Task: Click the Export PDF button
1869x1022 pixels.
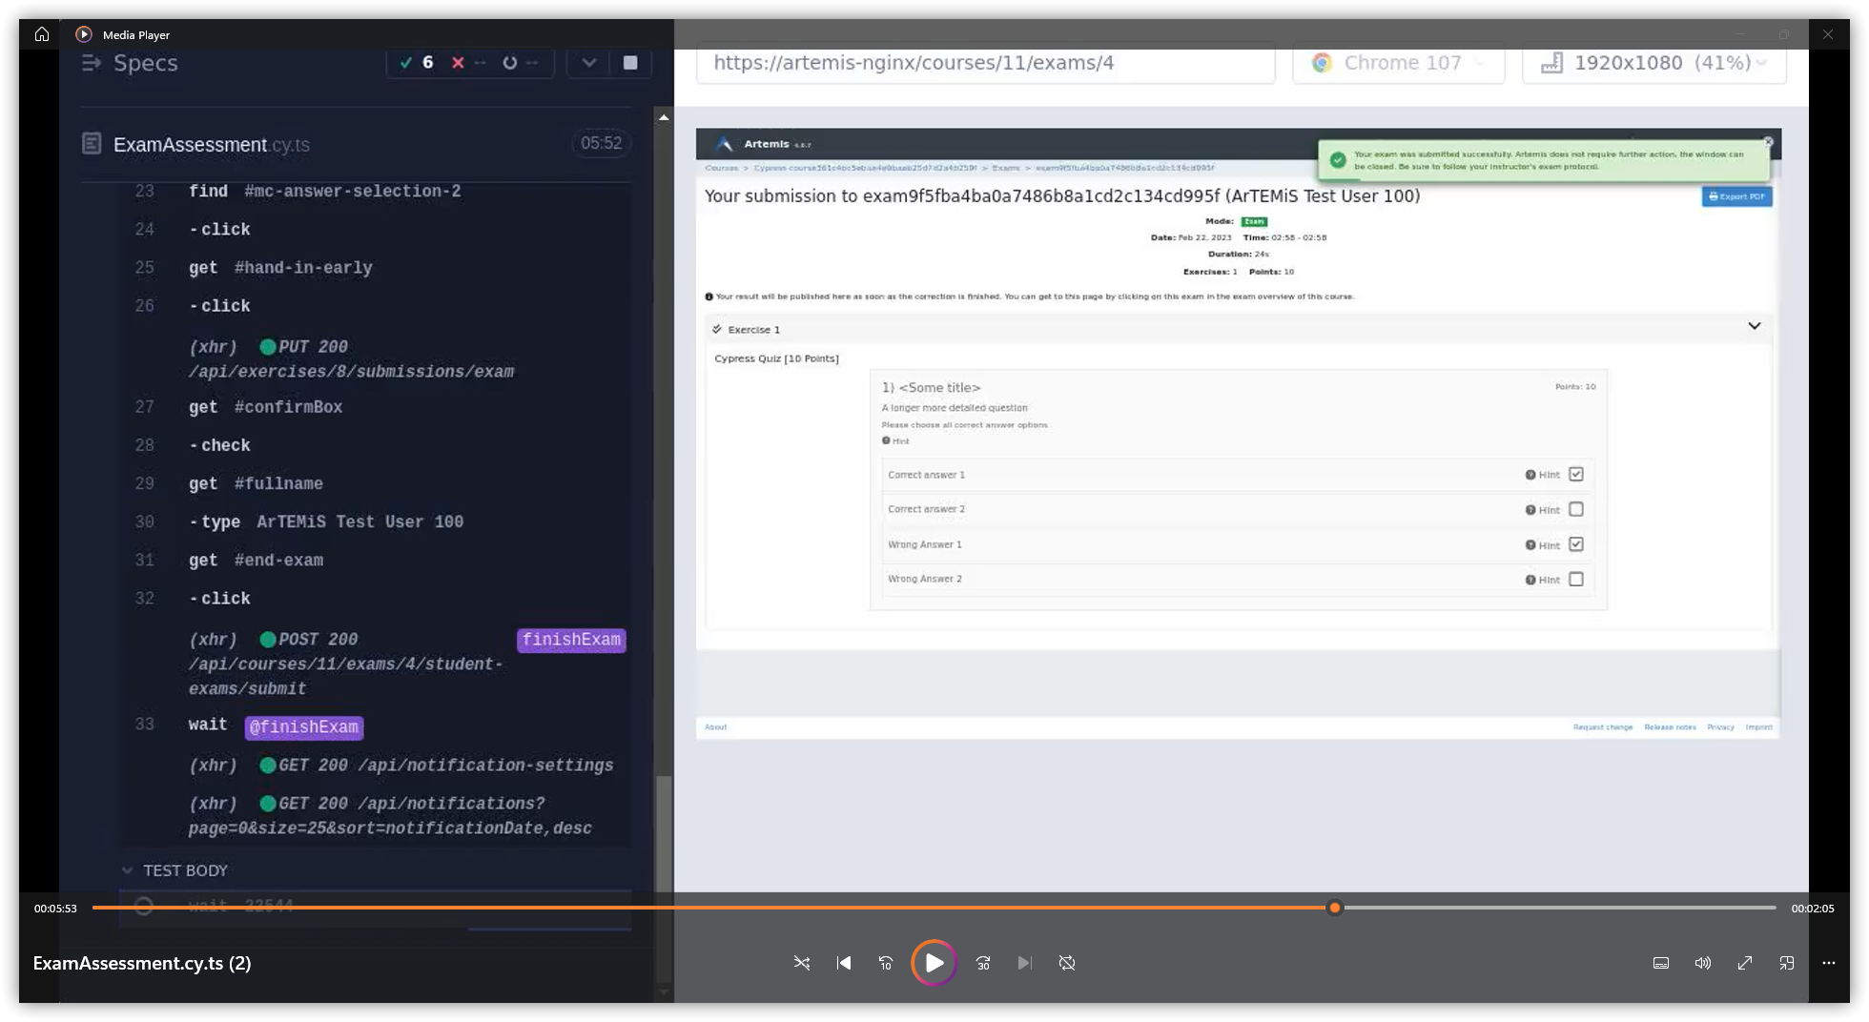Action: [1736, 195]
